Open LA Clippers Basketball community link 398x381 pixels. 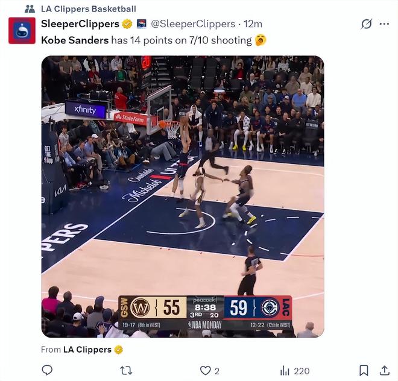(x=89, y=9)
